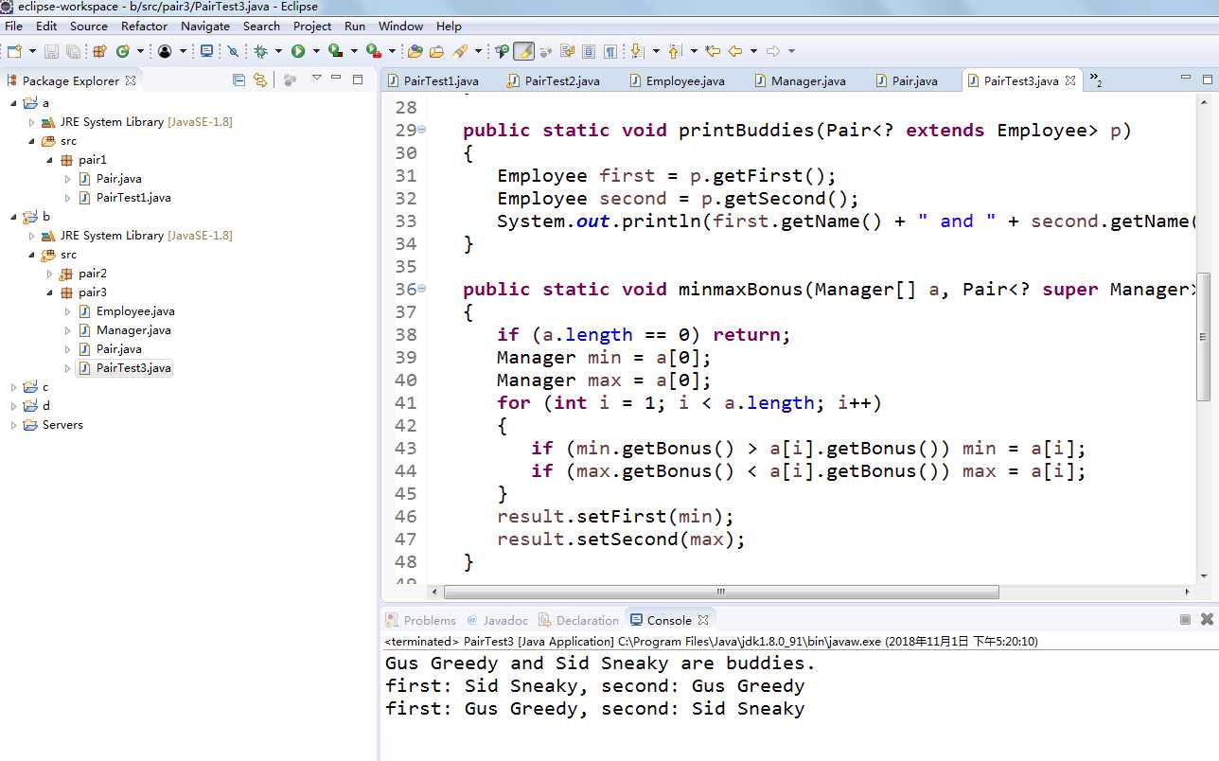Close the PairTest3.java editor tab
The image size is (1219, 761).
(1070, 80)
